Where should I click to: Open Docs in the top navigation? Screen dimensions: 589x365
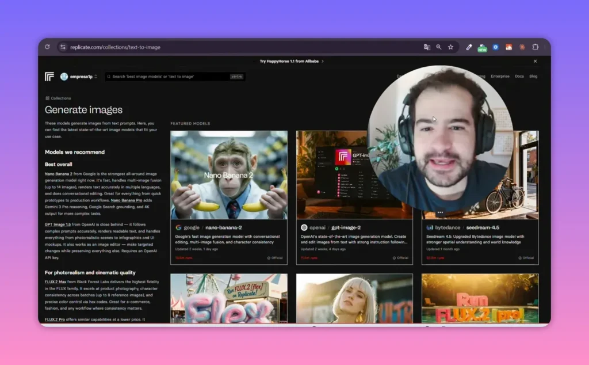pos(519,77)
